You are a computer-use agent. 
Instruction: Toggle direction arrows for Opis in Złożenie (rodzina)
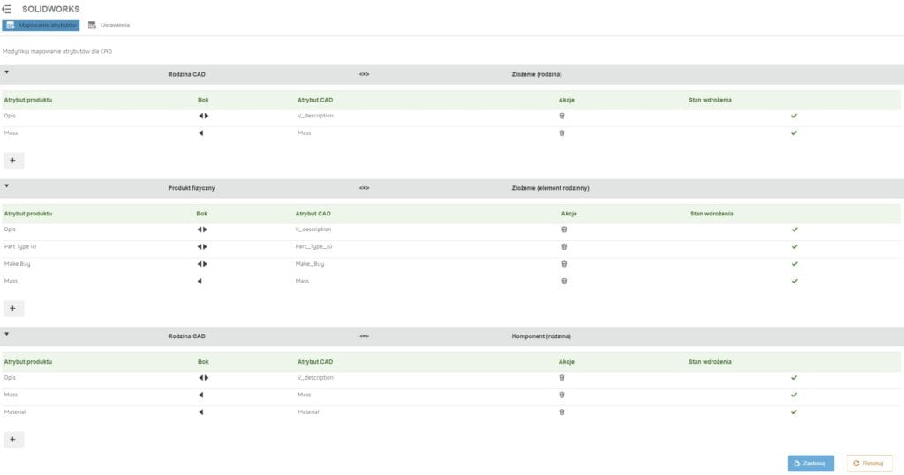click(204, 116)
